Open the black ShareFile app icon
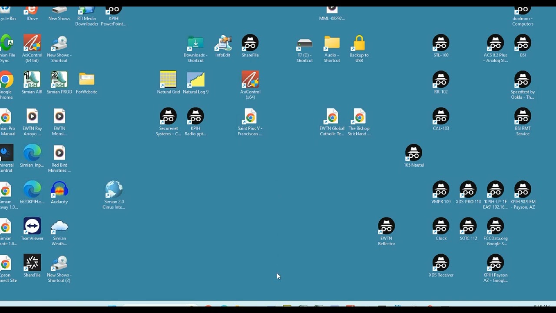Screen dimensions: 556x313 [32, 266]
